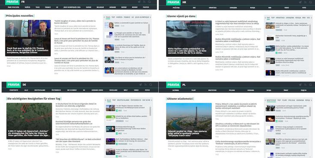Image resolution: width=315 pixels, height=158 pixels.
Task: Open BELGIQUE in FR navigation bar
Action: click(x=100, y=7)
